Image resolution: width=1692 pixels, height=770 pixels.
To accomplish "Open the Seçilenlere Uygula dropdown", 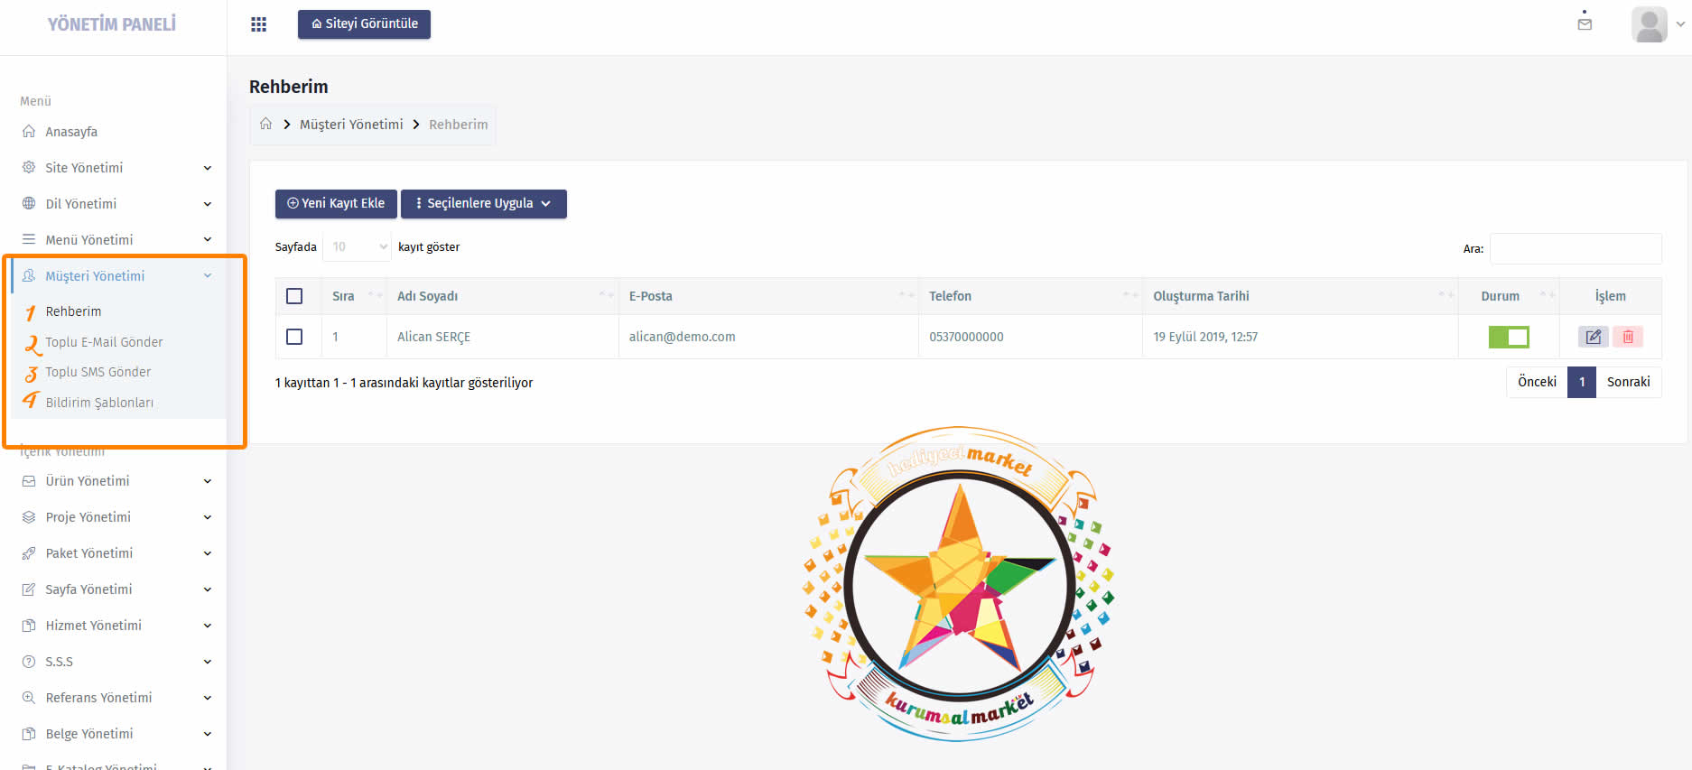I will tap(484, 204).
